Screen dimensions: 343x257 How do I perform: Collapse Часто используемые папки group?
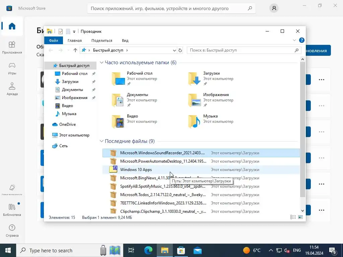(101, 63)
